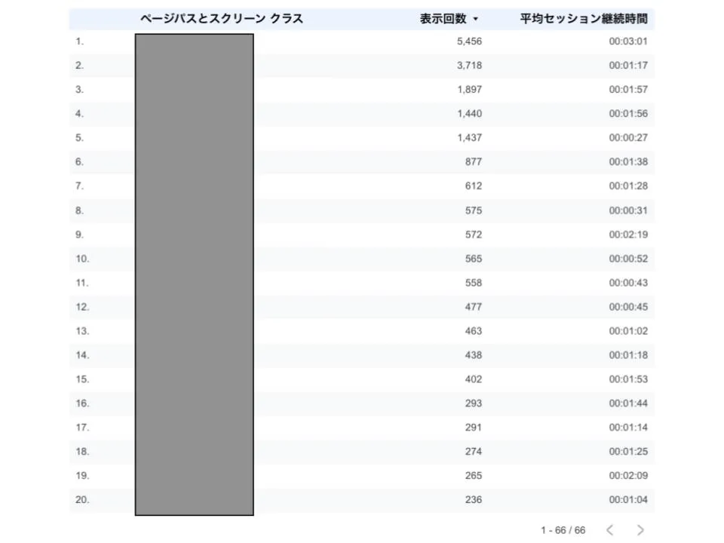Click view count 438
The width and height of the screenshot is (724, 543).
(474, 354)
